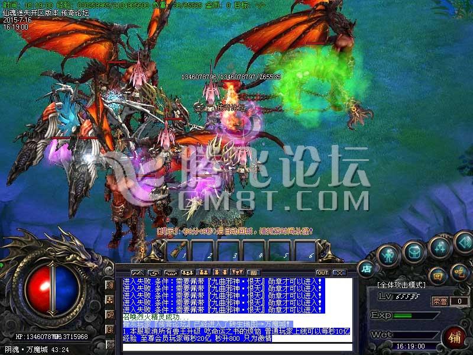The width and height of the screenshot is (473, 355).
Task: Select quick slot 4
Action: pyautogui.click(x=254, y=250)
